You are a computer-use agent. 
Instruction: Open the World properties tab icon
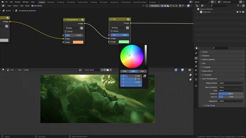coord(196,74)
